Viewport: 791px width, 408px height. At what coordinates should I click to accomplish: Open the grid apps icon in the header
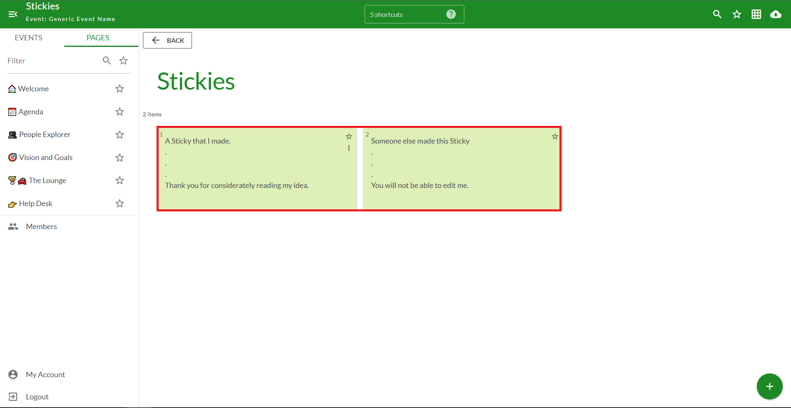click(x=756, y=14)
